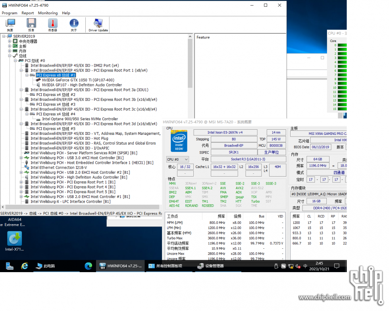Collapse the PCI Express x8 总线 #1 node

coord(27,75)
